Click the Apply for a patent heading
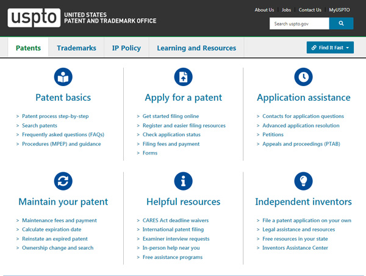366x276 pixels. (183, 98)
